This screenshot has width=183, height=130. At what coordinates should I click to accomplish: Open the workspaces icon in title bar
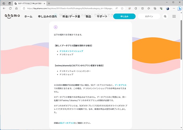coord(4,4)
